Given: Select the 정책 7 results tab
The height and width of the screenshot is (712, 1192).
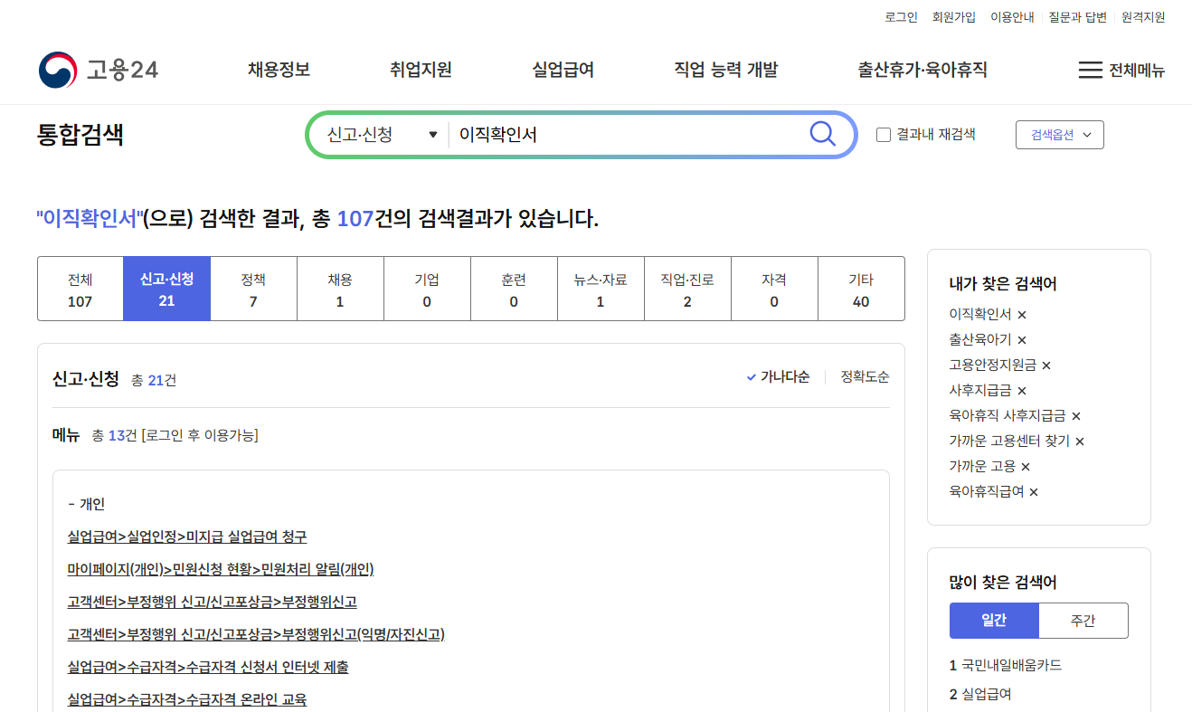Looking at the screenshot, I should click(x=253, y=289).
